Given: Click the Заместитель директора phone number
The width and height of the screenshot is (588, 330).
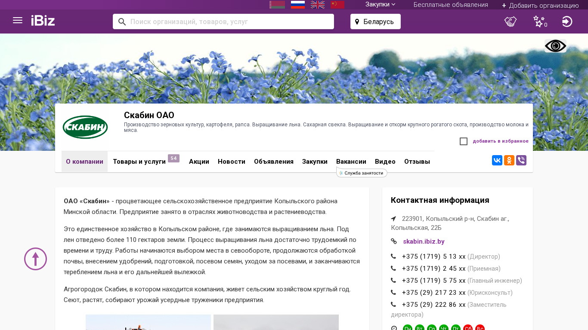Looking at the screenshot, I should 434,305.
